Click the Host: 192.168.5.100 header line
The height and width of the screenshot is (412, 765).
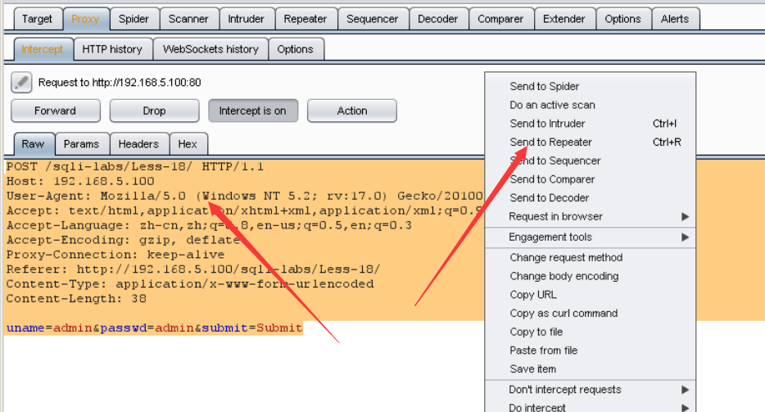tap(80, 182)
